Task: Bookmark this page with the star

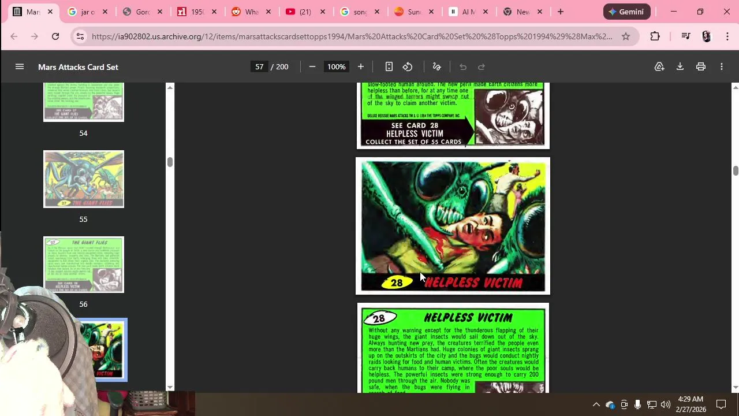Action: (x=626, y=36)
